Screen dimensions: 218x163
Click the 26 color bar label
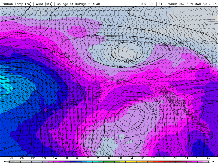tap(164, 158)
